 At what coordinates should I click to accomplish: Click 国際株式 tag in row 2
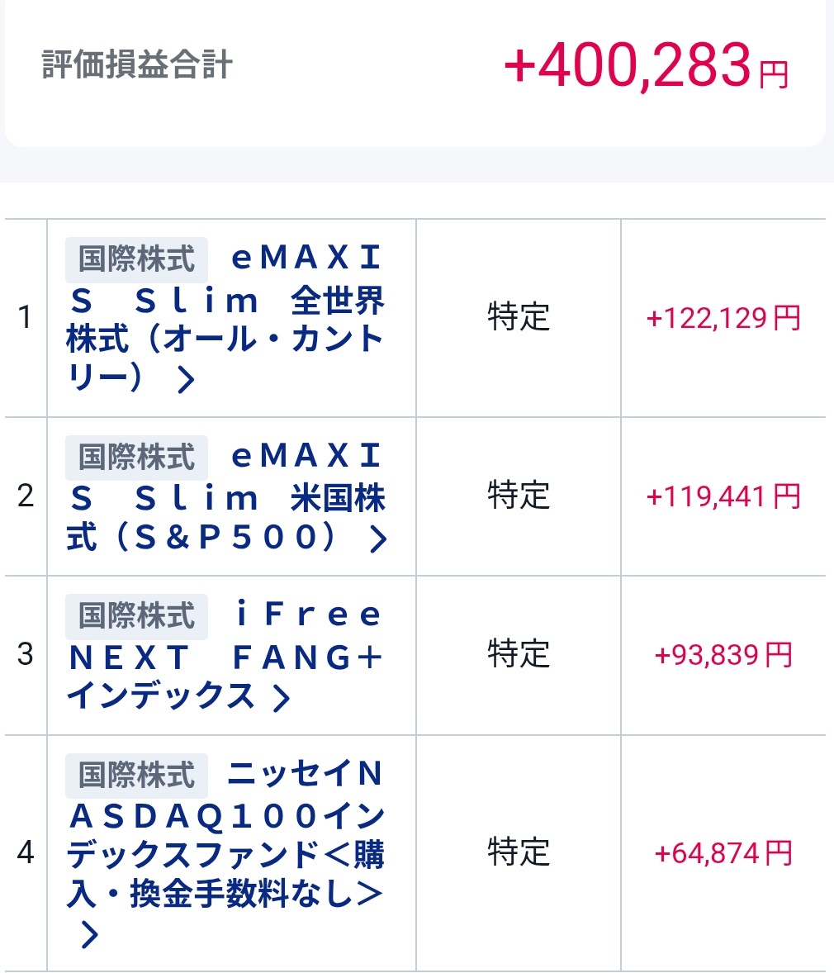tap(136, 457)
